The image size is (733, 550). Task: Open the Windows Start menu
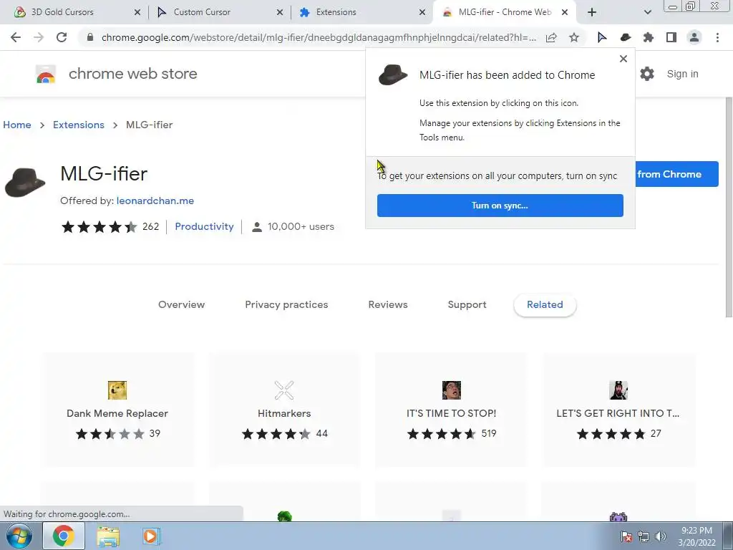pyautogui.click(x=19, y=536)
